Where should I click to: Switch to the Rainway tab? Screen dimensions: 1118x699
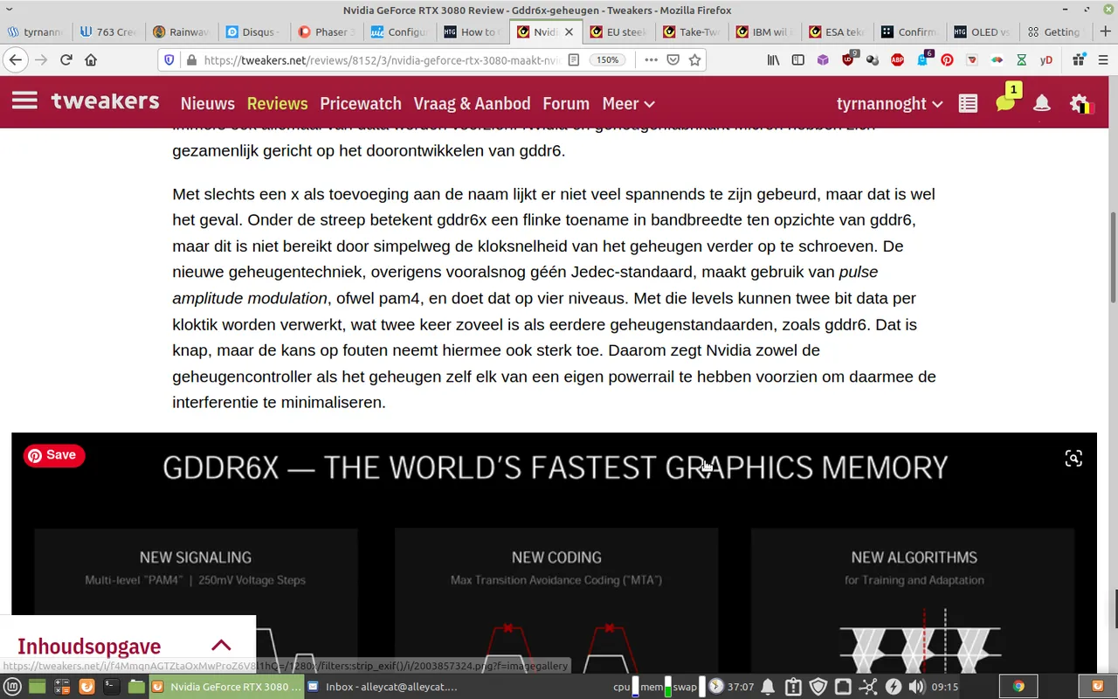pyautogui.click(x=181, y=31)
